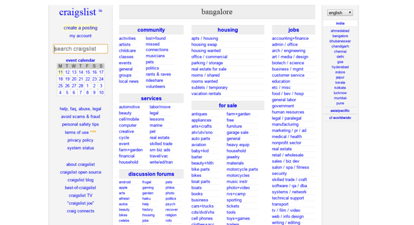The width and height of the screenshot is (414, 225).
Task: Go to chennai city link
Action: point(340,52)
